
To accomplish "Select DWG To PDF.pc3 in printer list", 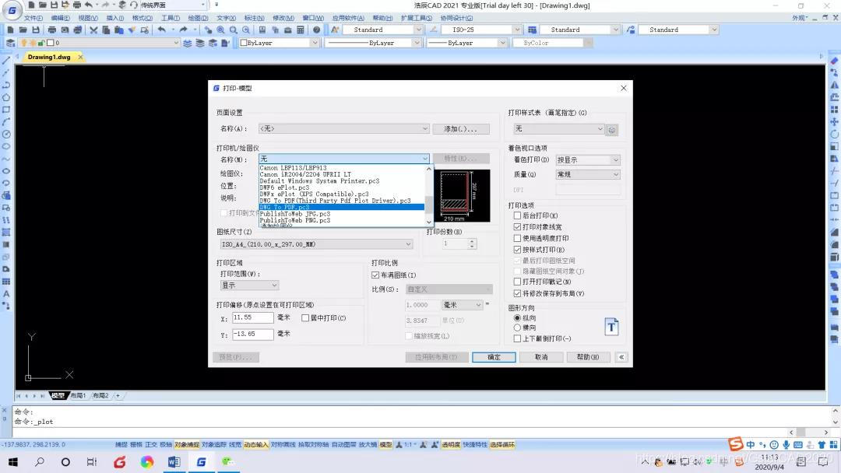I will point(342,207).
